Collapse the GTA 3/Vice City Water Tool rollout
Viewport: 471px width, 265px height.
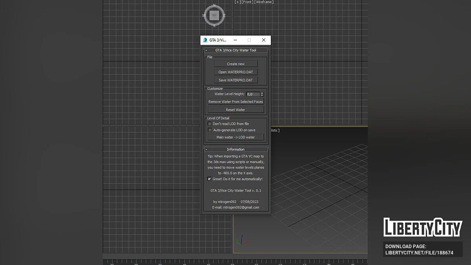tap(235, 50)
